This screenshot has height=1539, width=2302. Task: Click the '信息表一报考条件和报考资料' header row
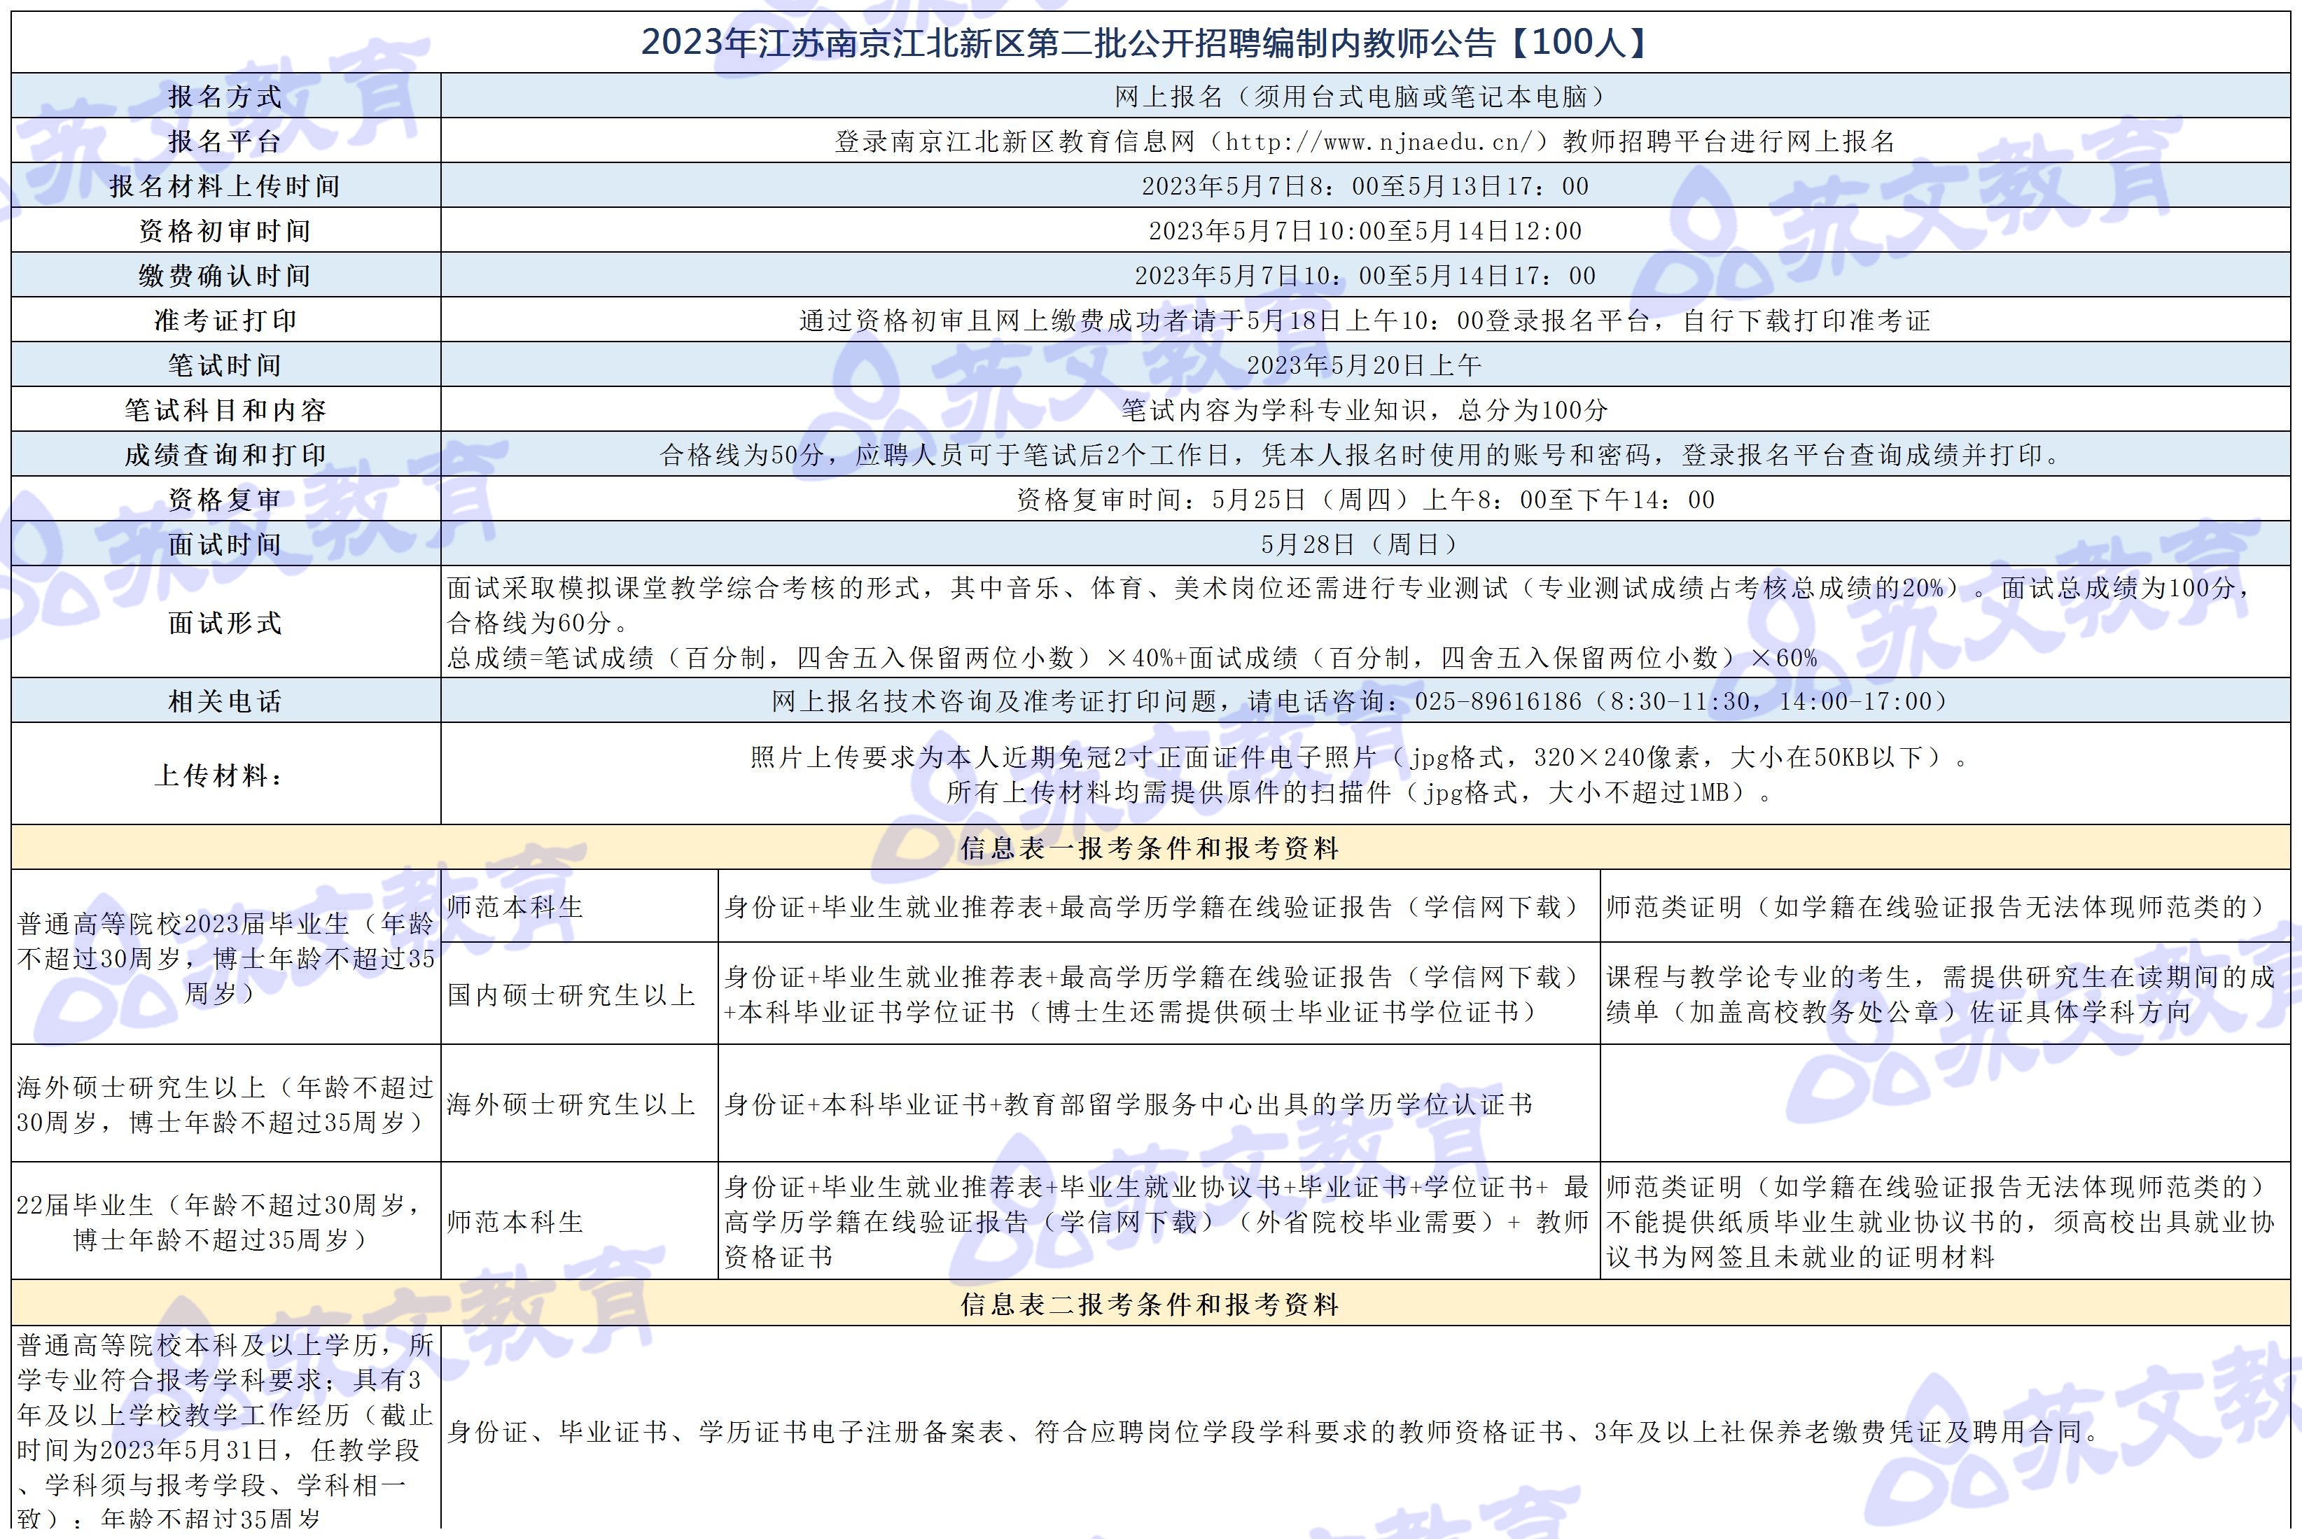click(x=1150, y=847)
